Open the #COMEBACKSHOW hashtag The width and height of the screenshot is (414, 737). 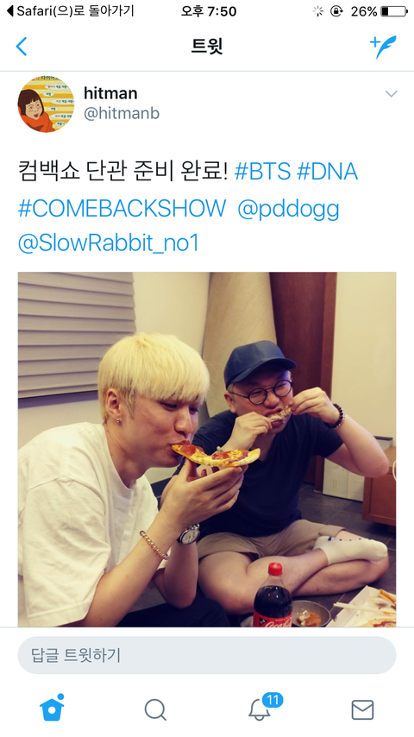point(122,208)
